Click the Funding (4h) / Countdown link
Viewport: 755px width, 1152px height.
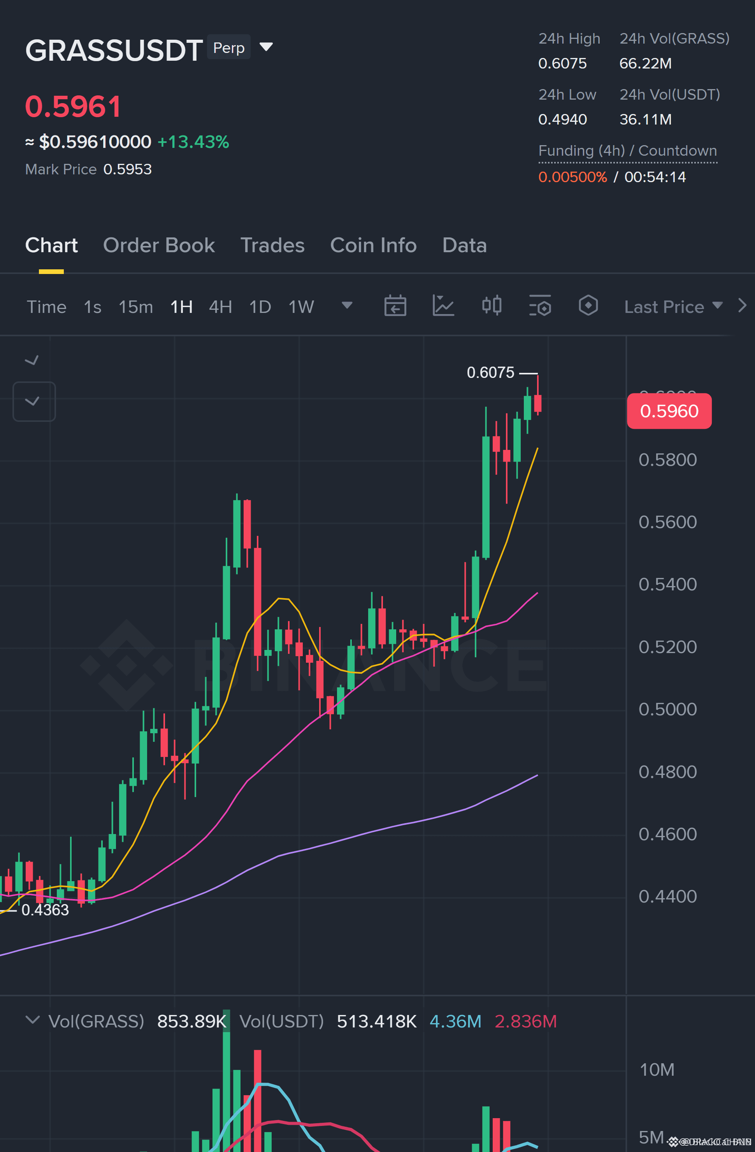628,151
